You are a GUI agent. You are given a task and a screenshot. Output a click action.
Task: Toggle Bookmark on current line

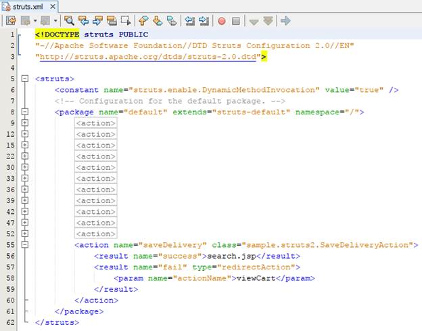[x=172, y=21]
